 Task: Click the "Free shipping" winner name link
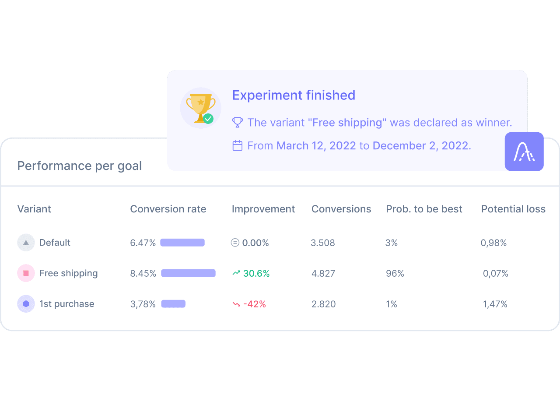[347, 123]
